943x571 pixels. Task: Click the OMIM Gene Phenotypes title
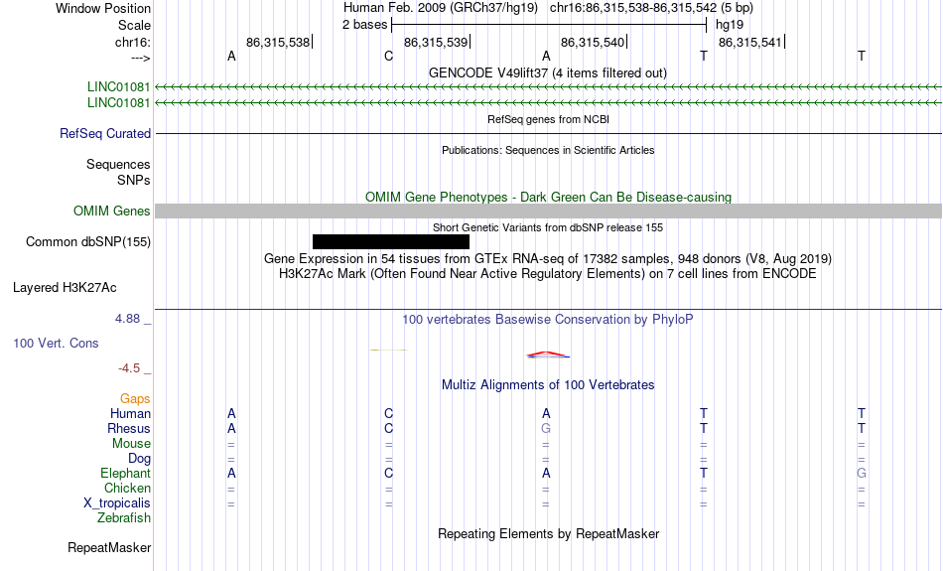[x=548, y=198]
